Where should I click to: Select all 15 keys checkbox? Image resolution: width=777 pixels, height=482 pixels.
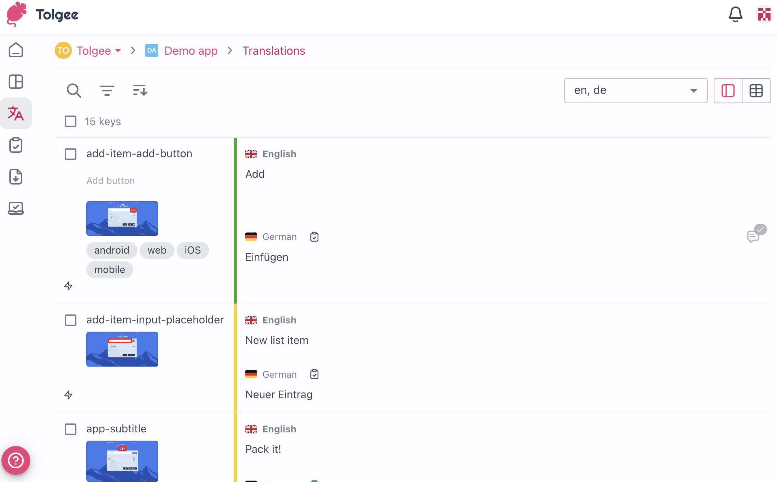click(x=71, y=122)
